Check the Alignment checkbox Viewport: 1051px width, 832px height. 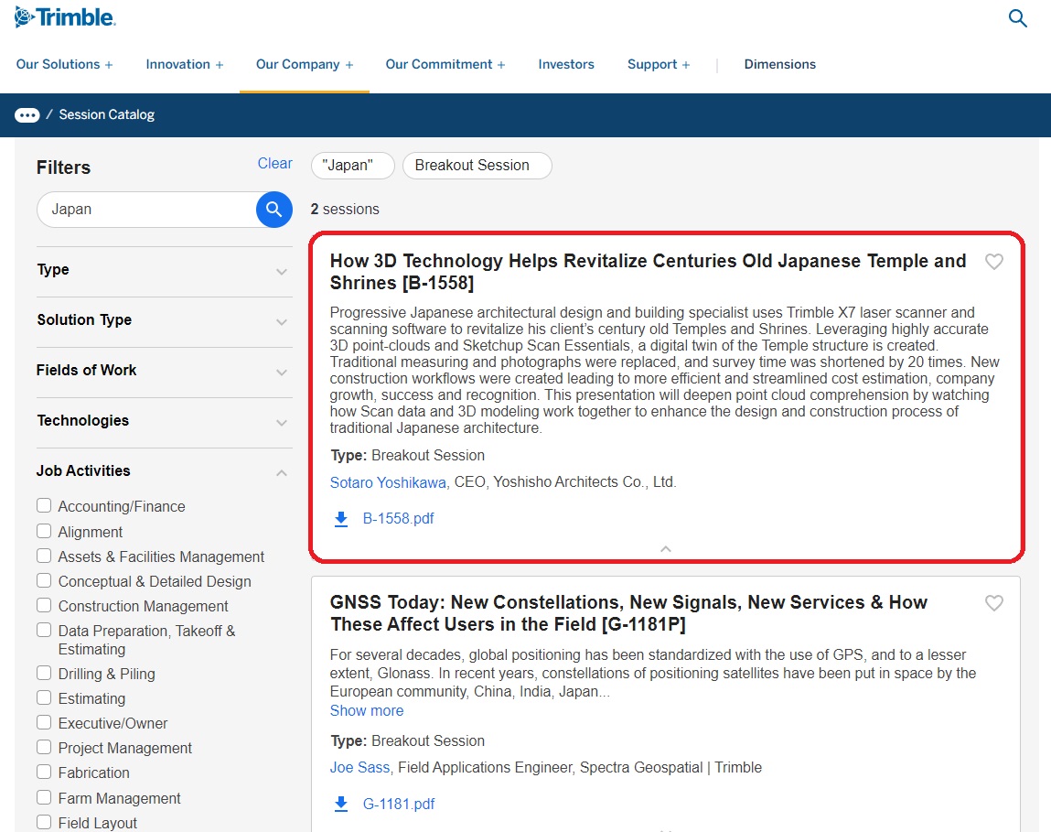click(x=44, y=532)
